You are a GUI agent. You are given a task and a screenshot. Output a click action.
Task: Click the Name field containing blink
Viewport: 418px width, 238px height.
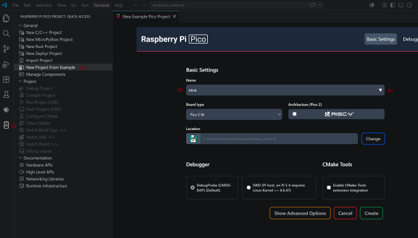(281, 90)
